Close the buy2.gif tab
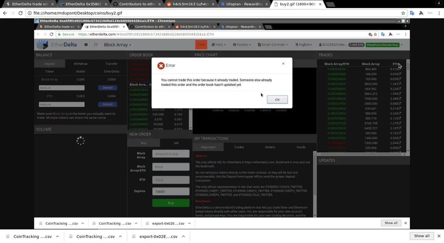The width and height of the screenshot is (444, 243). click(320, 4)
